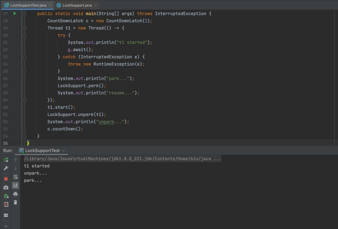This screenshot has width=338, height=229.
Task: Click fold end marker at line 25
Action: 25,71
